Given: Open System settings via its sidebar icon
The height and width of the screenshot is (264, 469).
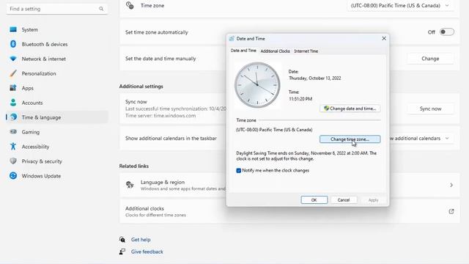Looking at the screenshot, I should [13, 29].
